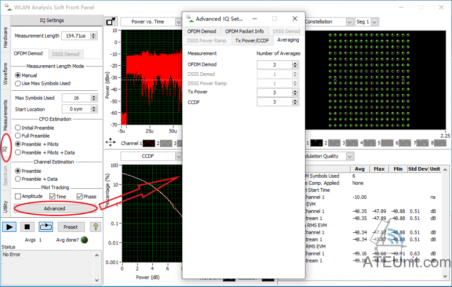This screenshot has width=452, height=287.
Task: Click Max Symbols Used stepper arrows
Action: click(94, 98)
